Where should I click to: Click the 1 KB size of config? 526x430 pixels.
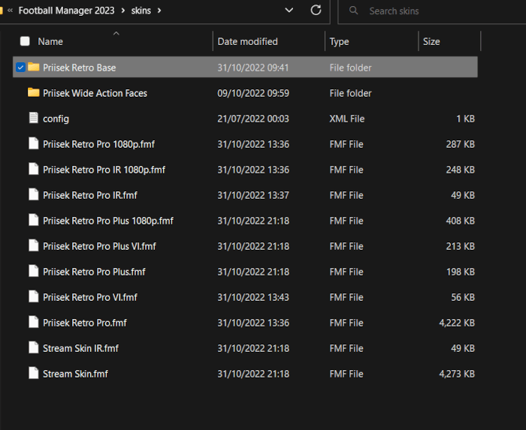[466, 119]
